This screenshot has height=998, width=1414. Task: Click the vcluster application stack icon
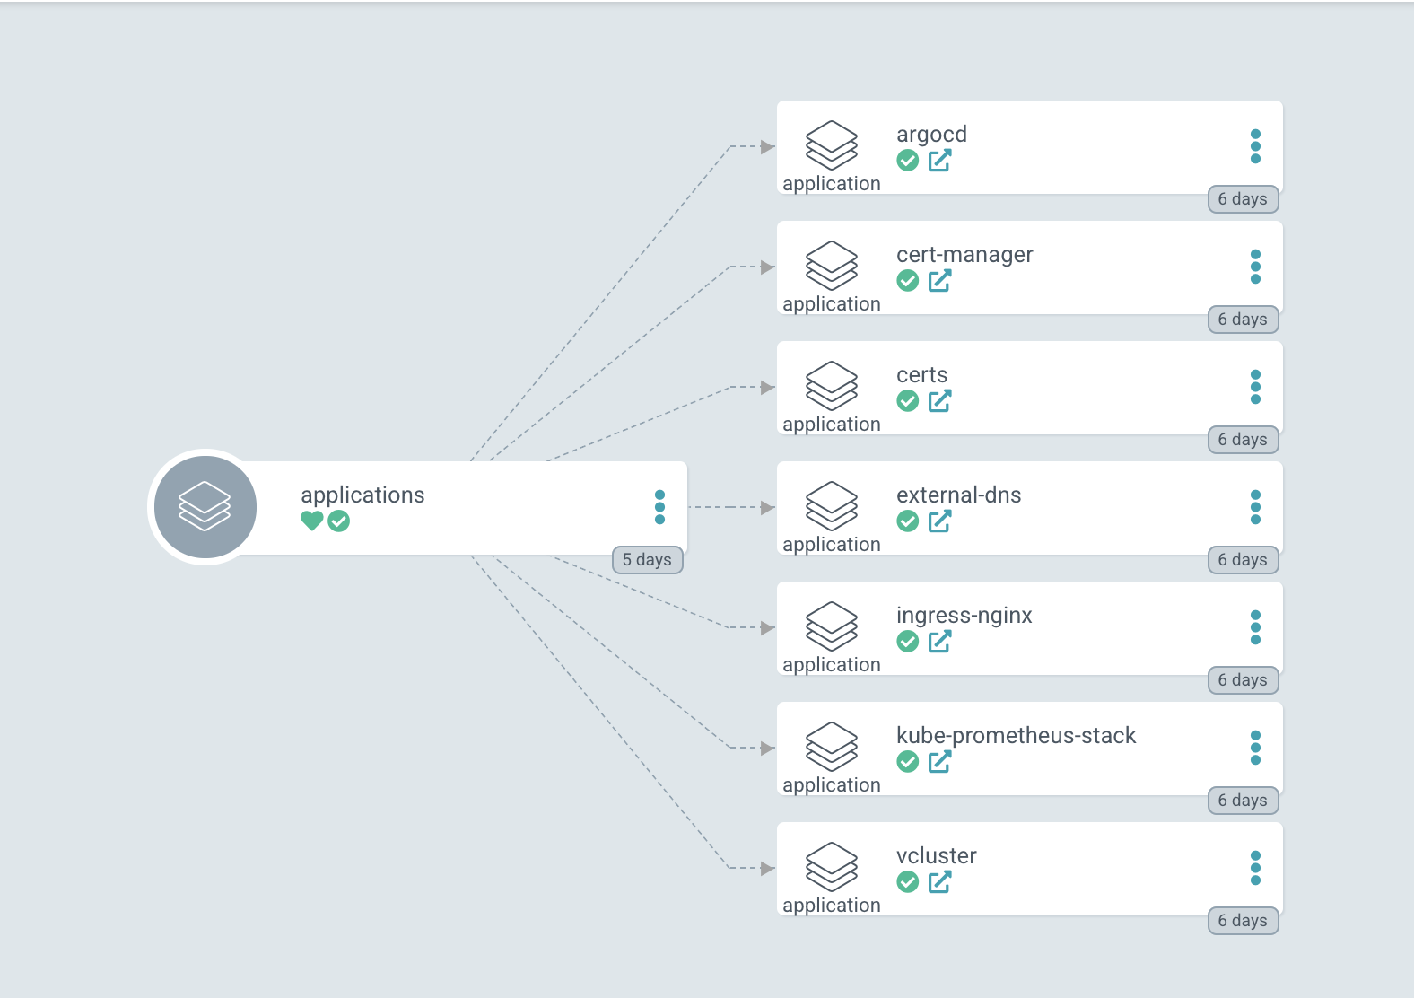click(832, 867)
